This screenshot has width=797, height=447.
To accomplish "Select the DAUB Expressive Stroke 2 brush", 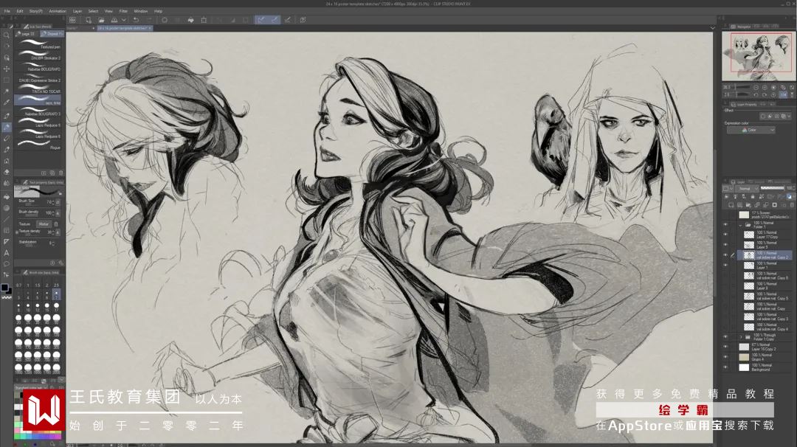I will click(x=38, y=77).
